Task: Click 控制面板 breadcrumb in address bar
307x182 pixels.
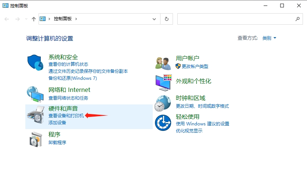Action: click(63, 19)
